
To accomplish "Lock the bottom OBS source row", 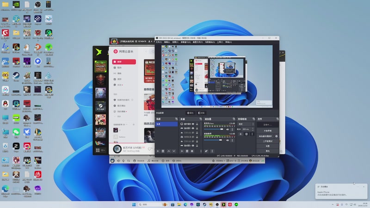I will tap(197, 146).
